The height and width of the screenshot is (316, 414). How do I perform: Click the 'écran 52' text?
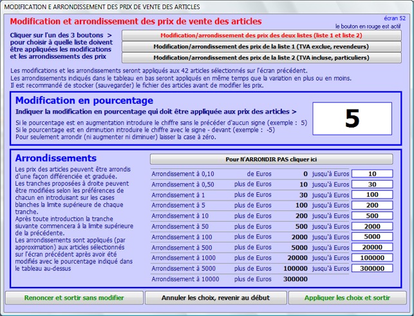395,18
